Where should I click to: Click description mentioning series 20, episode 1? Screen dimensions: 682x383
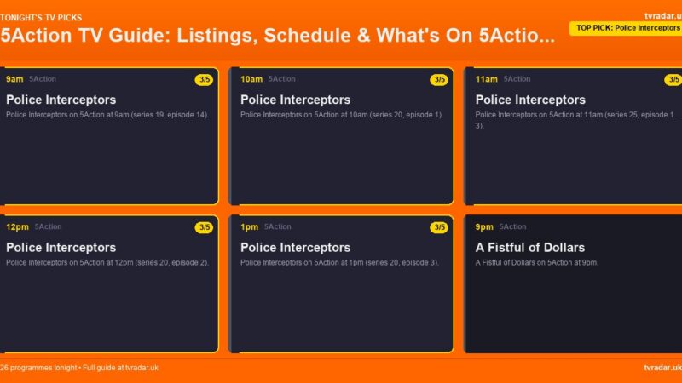(342, 115)
